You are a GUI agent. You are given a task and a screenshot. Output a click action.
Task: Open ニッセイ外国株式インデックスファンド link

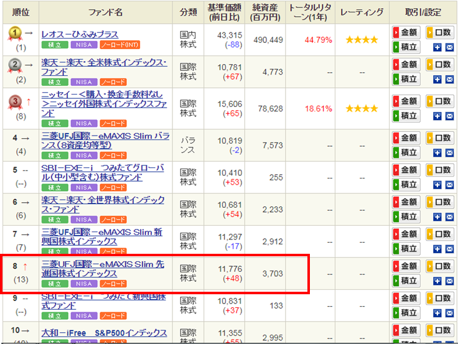pyautogui.click(x=105, y=104)
